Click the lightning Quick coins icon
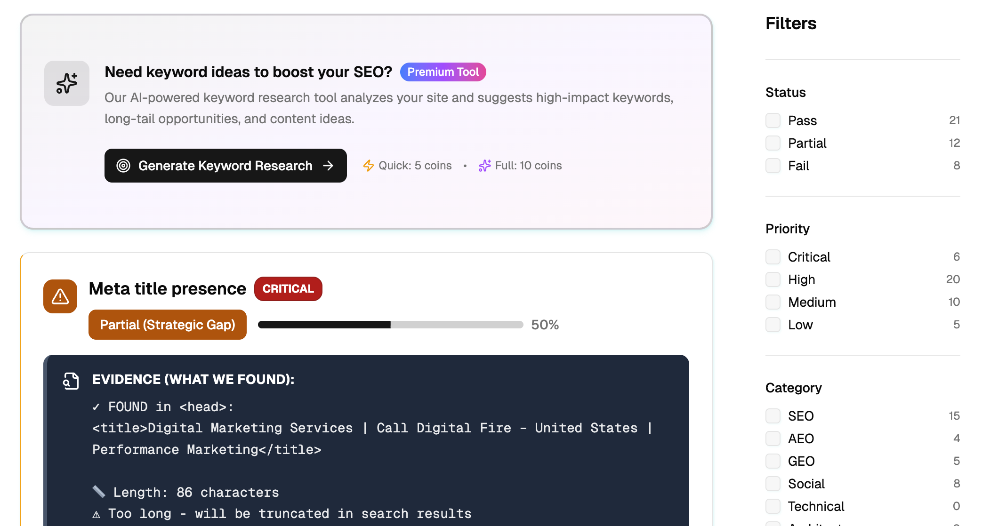 click(368, 166)
